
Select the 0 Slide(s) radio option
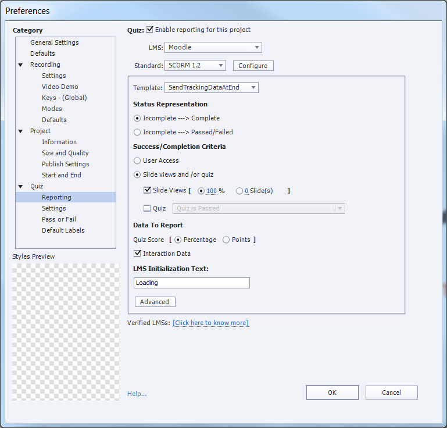tap(239, 191)
